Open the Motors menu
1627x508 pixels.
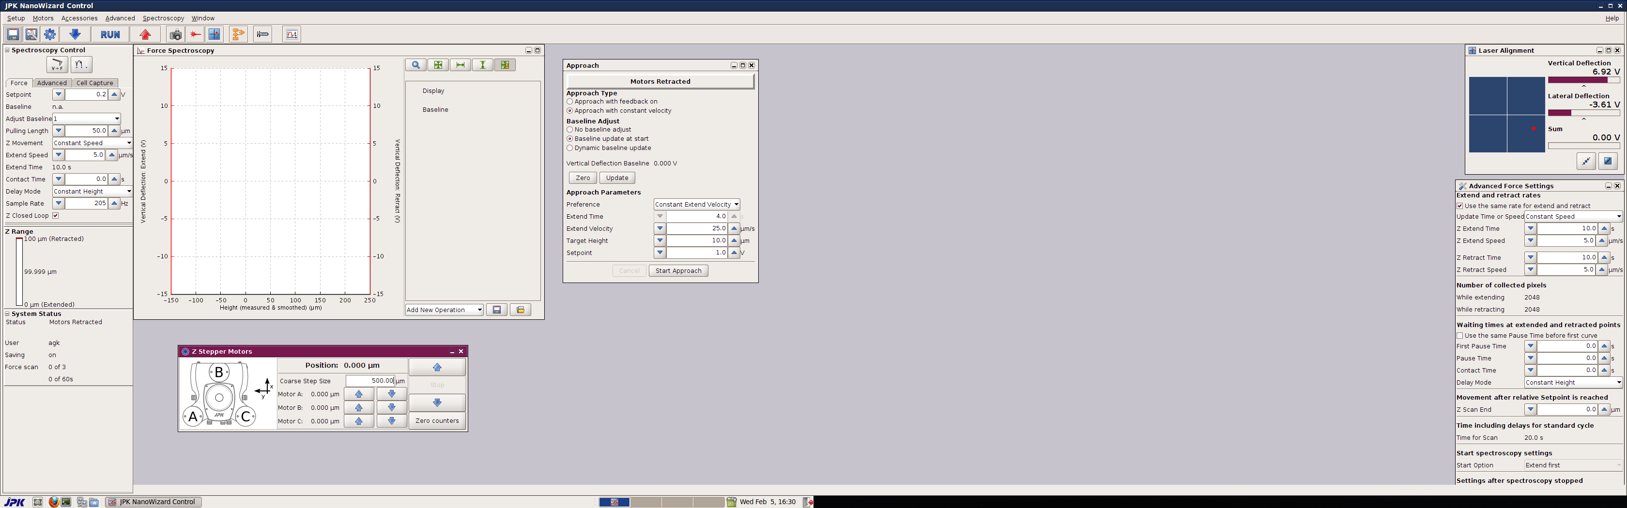point(43,18)
